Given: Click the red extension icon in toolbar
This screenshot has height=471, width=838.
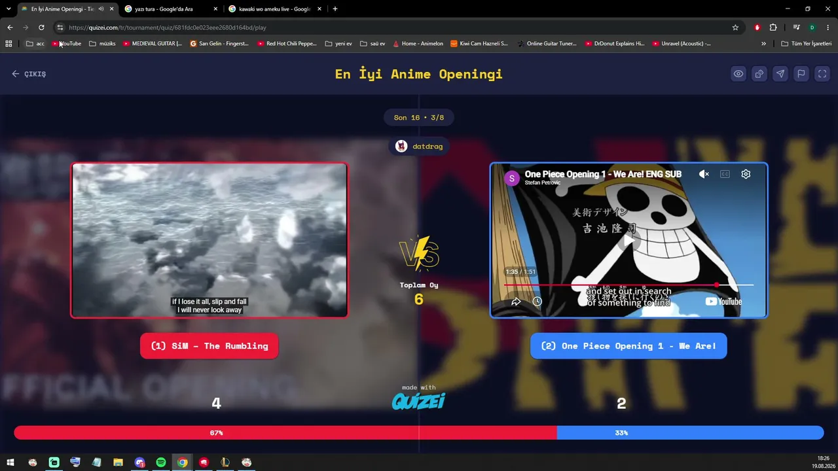Looking at the screenshot, I should coord(757,27).
